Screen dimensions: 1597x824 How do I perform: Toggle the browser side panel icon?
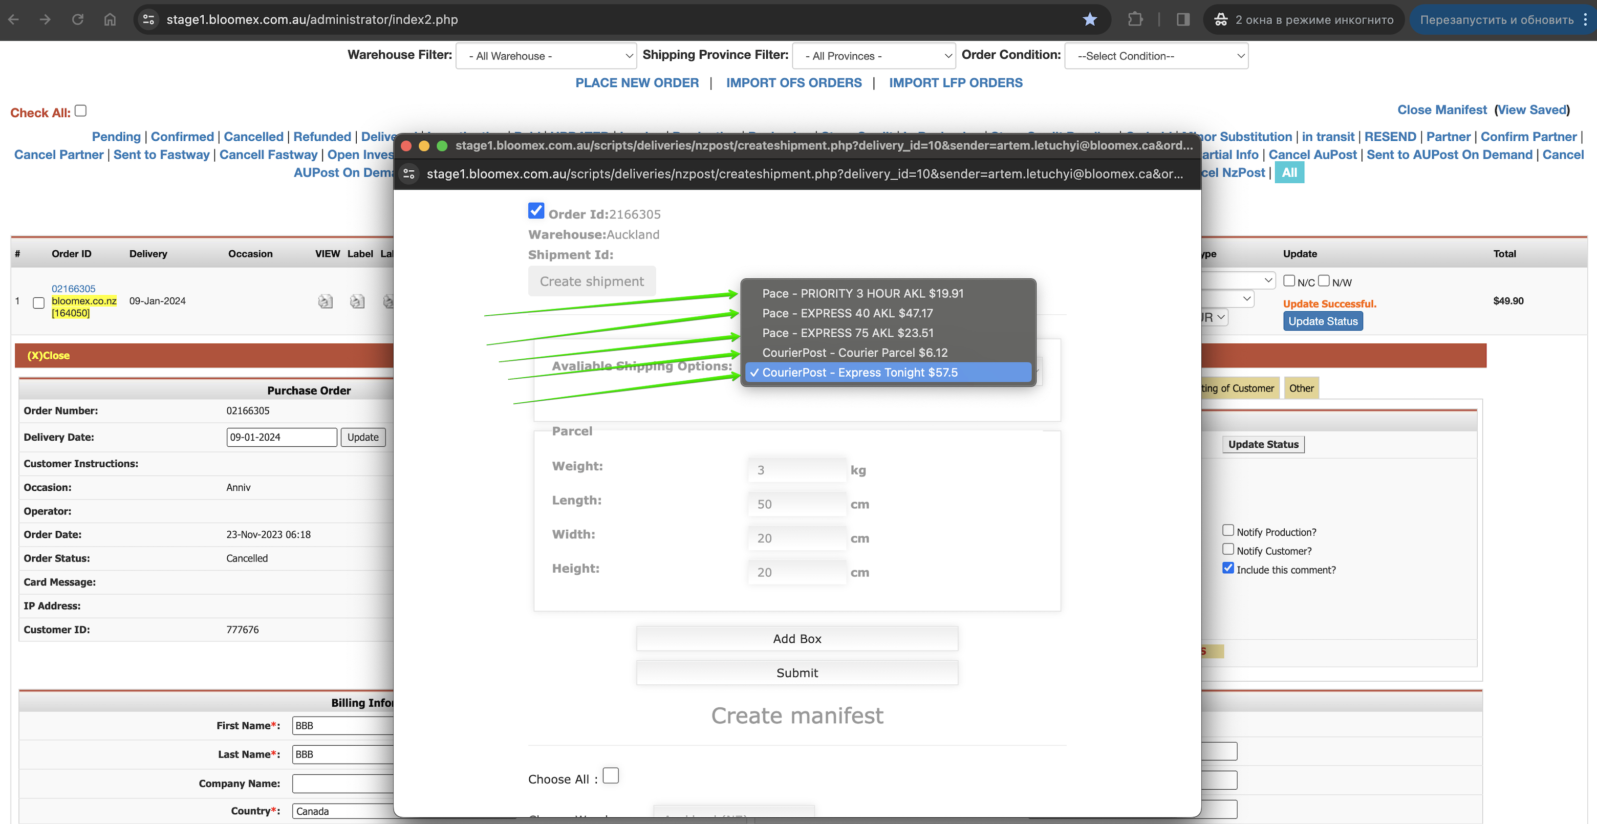[1183, 19]
